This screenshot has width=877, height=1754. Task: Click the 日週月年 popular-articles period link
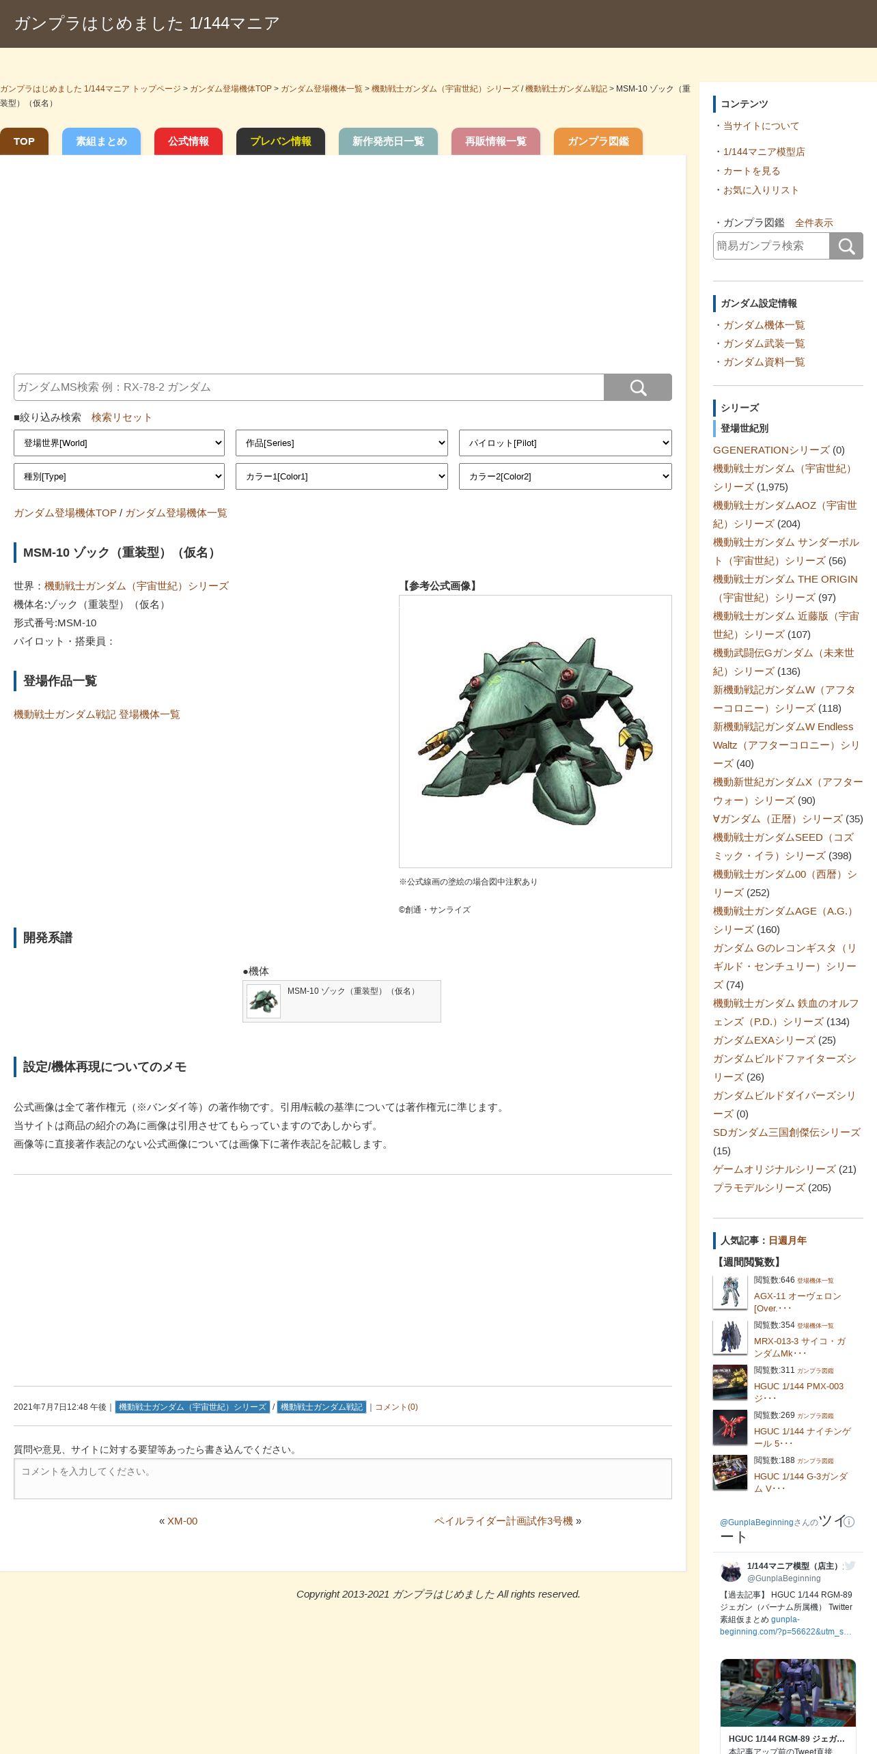pos(788,1240)
